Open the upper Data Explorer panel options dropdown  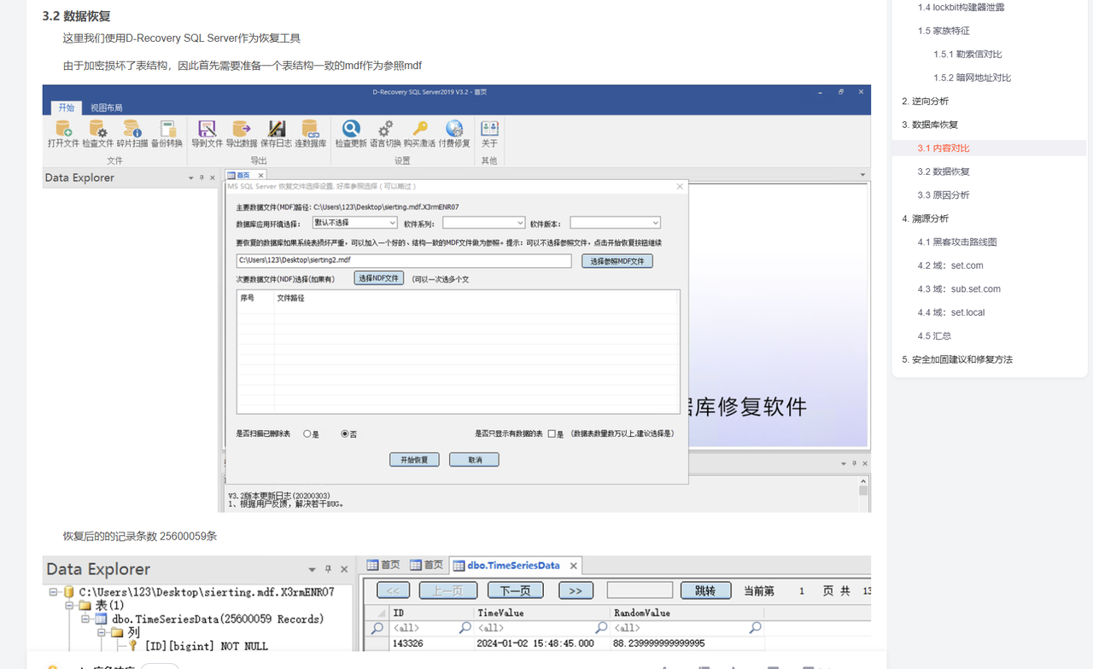click(x=191, y=177)
